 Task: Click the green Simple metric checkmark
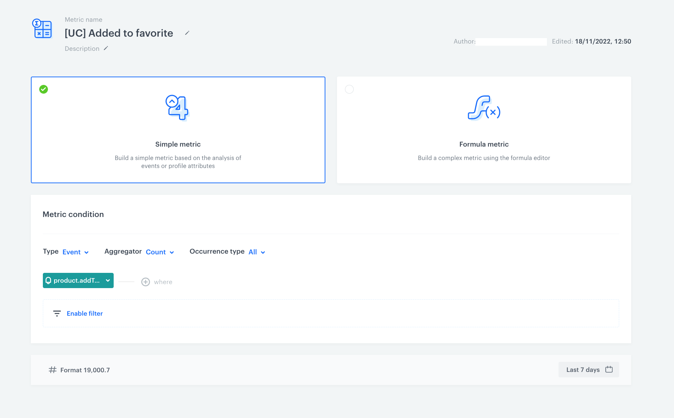(x=44, y=89)
